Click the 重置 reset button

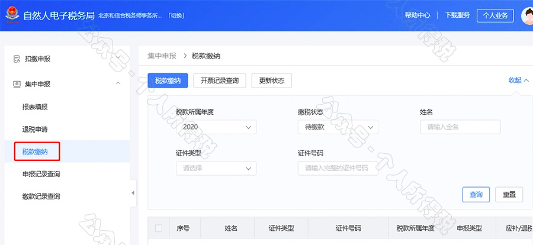pyautogui.click(x=509, y=194)
